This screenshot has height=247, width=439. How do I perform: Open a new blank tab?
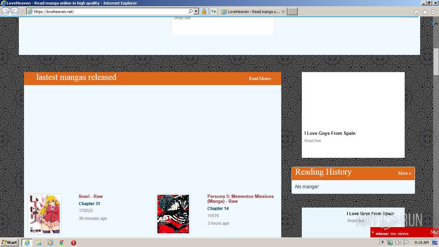coord(292,11)
